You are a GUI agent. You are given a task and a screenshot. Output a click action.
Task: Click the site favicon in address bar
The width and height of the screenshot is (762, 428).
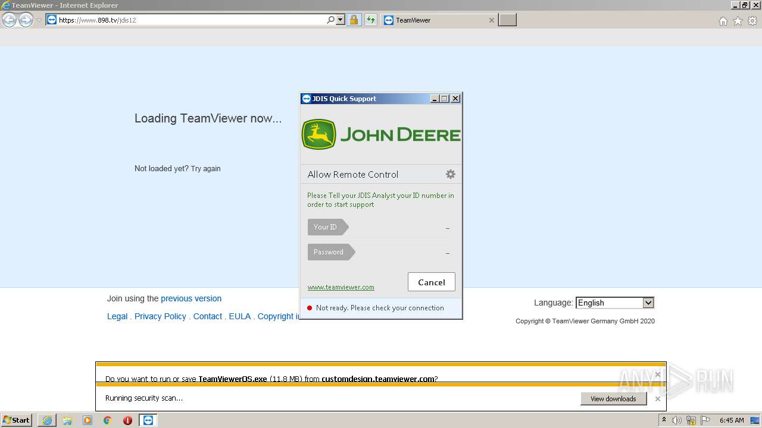click(52, 20)
